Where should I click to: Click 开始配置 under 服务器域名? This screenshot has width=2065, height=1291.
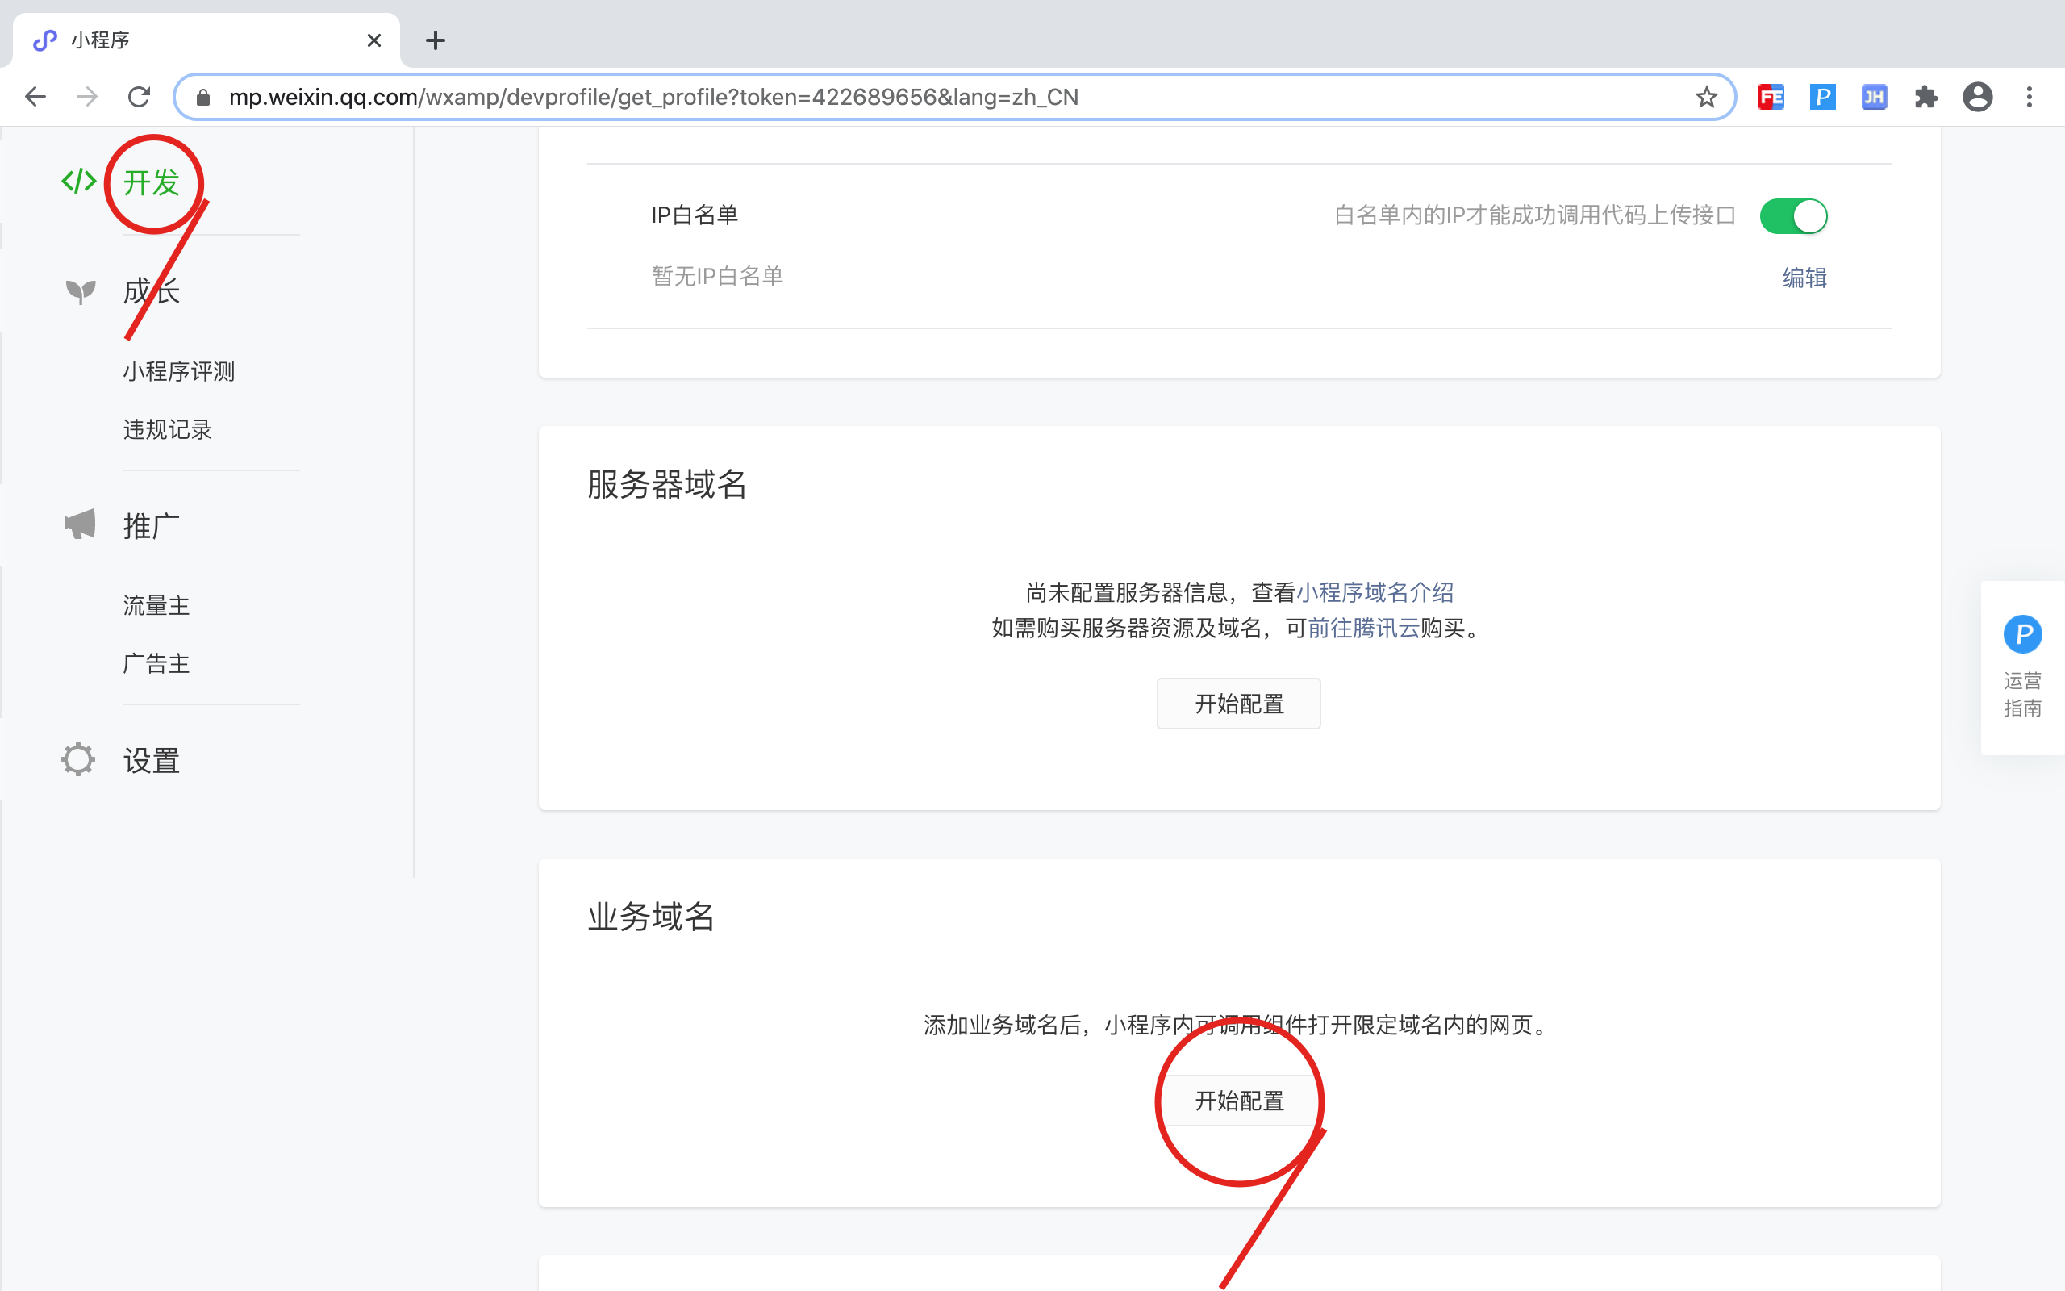point(1238,704)
